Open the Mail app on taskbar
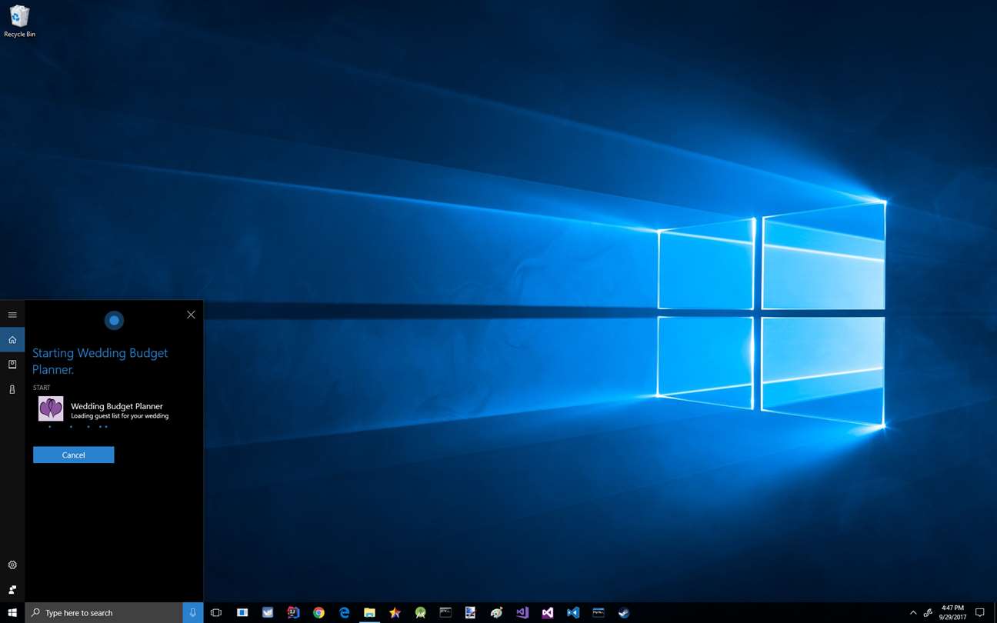This screenshot has width=997, height=623. pyautogui.click(x=268, y=613)
